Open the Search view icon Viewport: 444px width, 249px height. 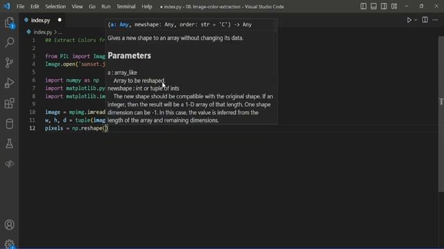point(9,43)
